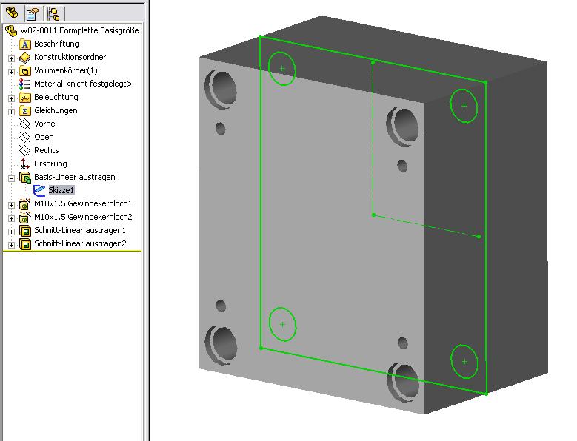Open the ConfigurationManager tab
The width and height of the screenshot is (577, 441).
[x=54, y=14]
